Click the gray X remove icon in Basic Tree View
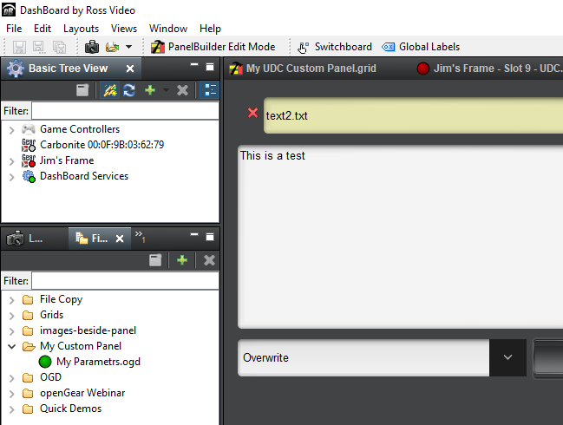563x425 pixels. click(x=182, y=90)
